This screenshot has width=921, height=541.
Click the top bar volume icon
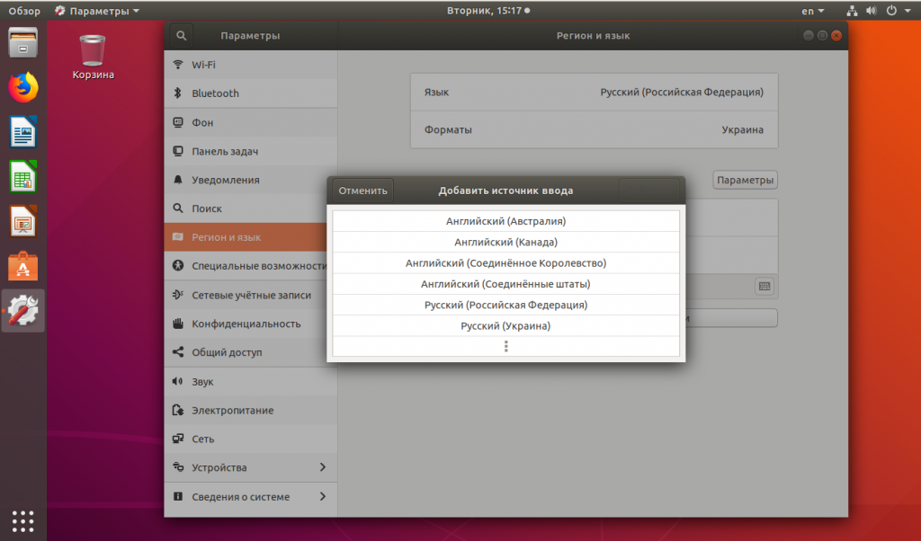tap(872, 11)
